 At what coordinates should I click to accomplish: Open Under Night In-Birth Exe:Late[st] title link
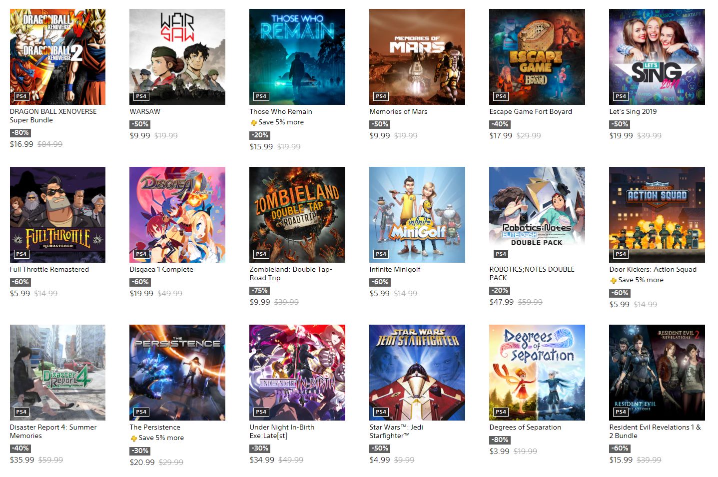tap(282, 432)
